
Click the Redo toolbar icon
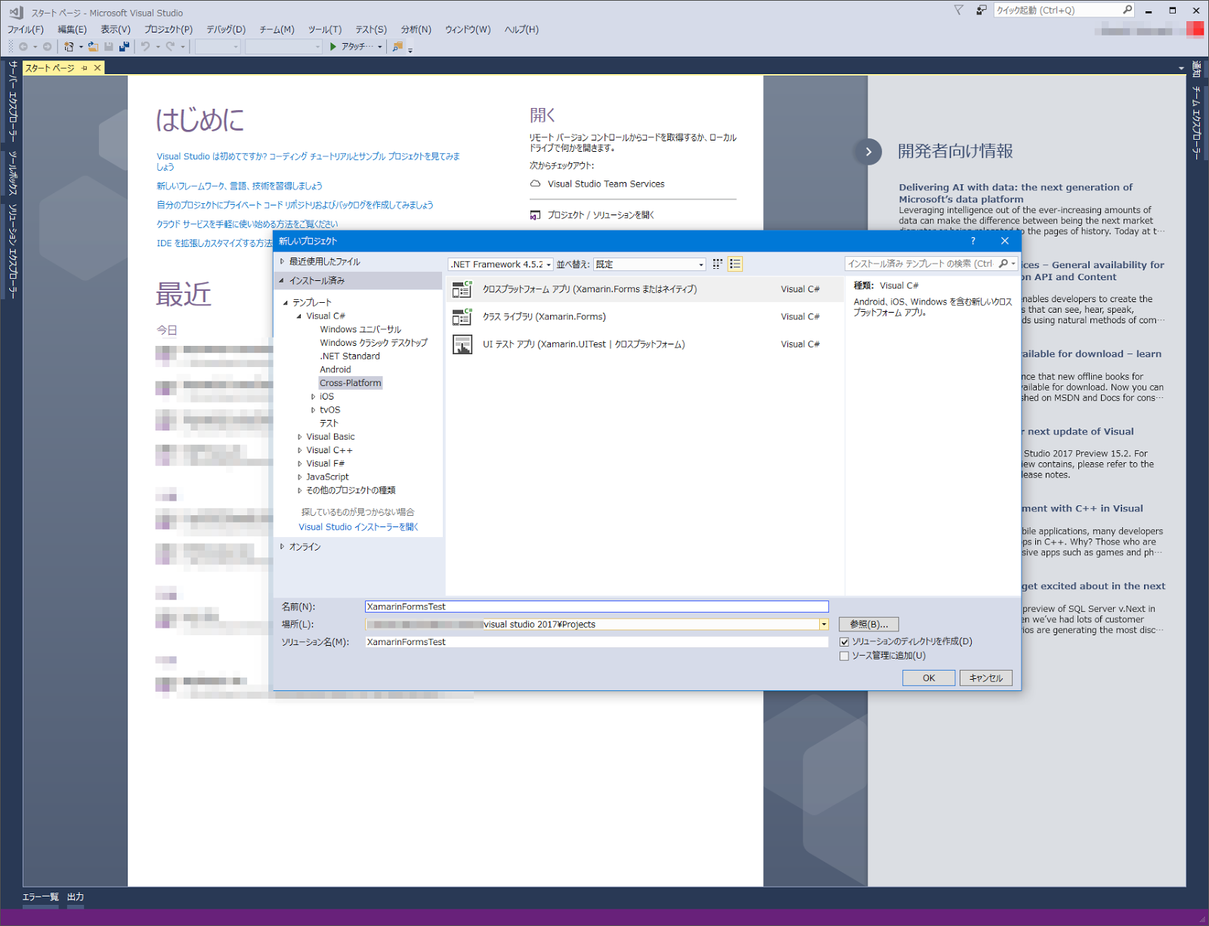(x=171, y=47)
